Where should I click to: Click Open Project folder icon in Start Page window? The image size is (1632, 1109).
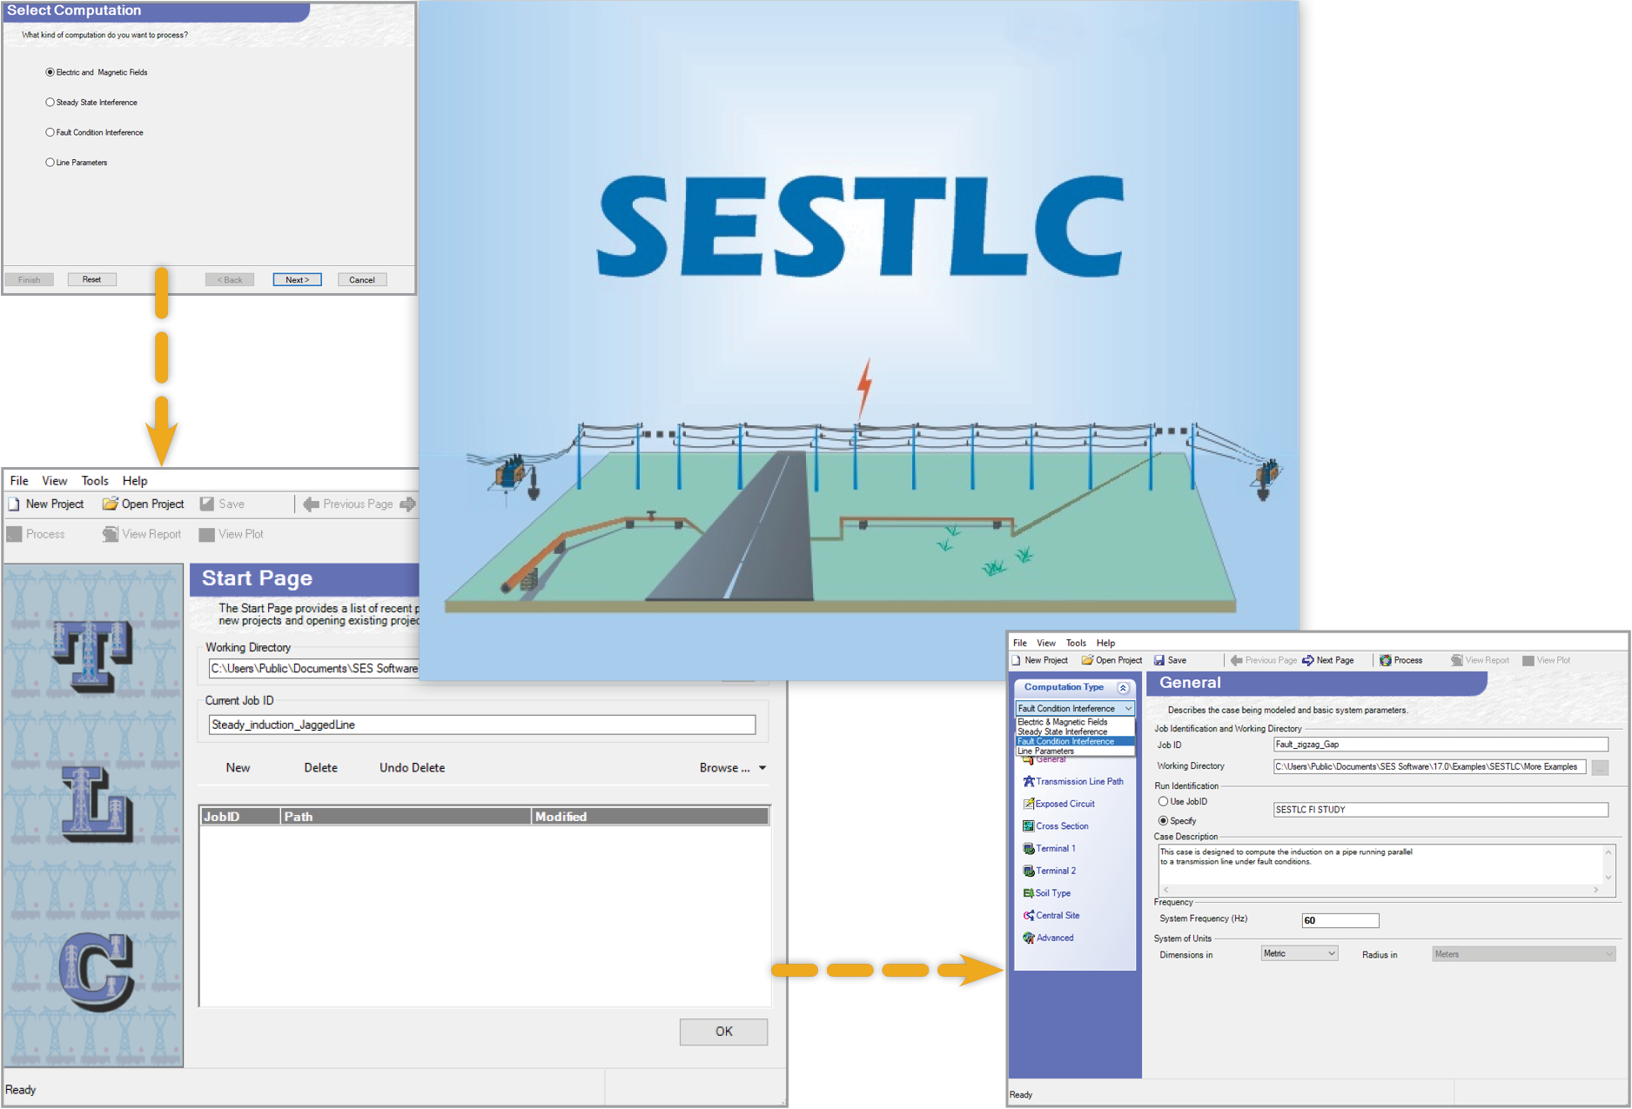click(110, 504)
